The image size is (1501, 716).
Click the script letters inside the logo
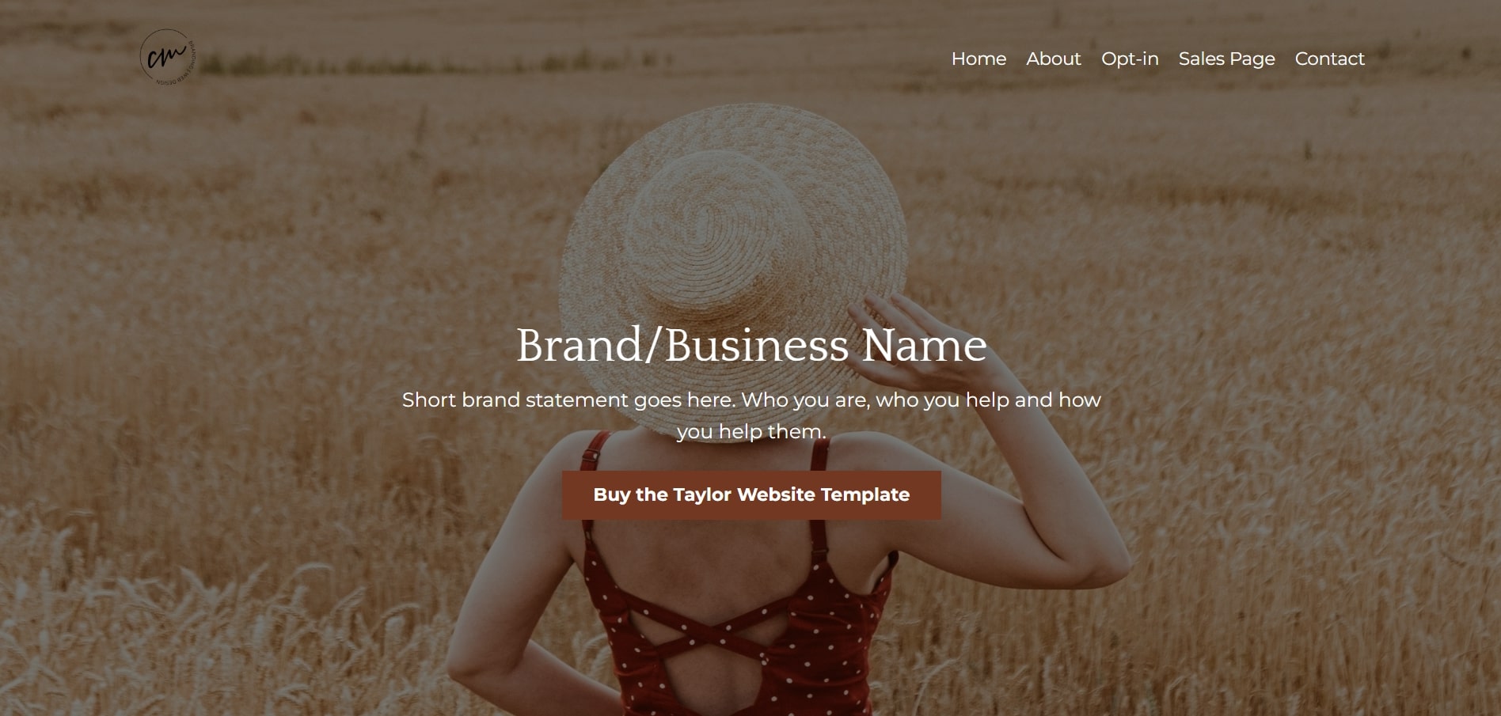[166, 58]
